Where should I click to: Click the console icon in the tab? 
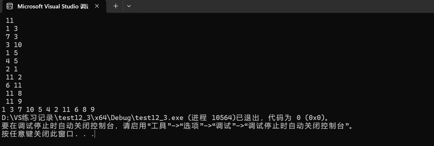10,6
